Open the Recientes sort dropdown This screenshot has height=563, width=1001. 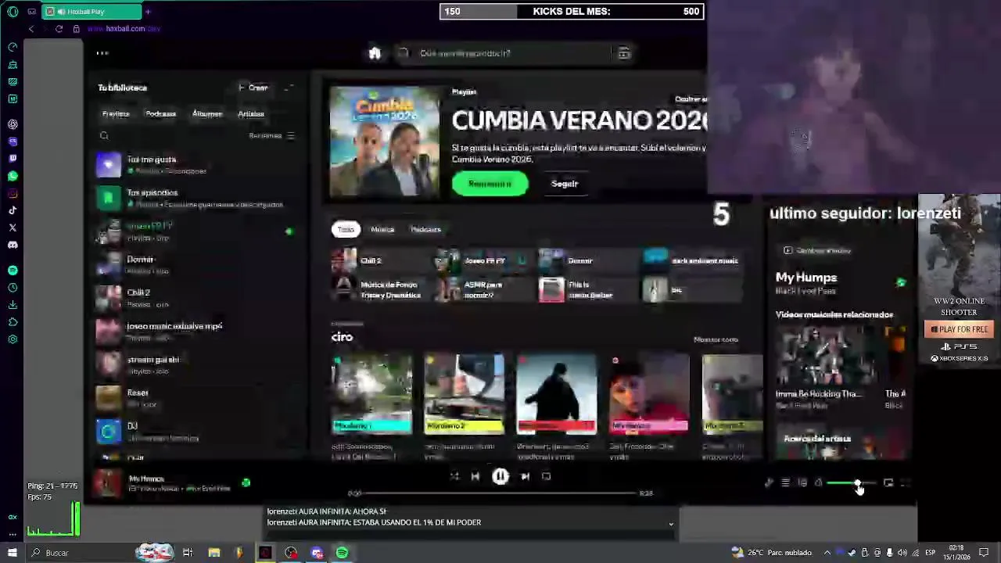click(x=271, y=136)
